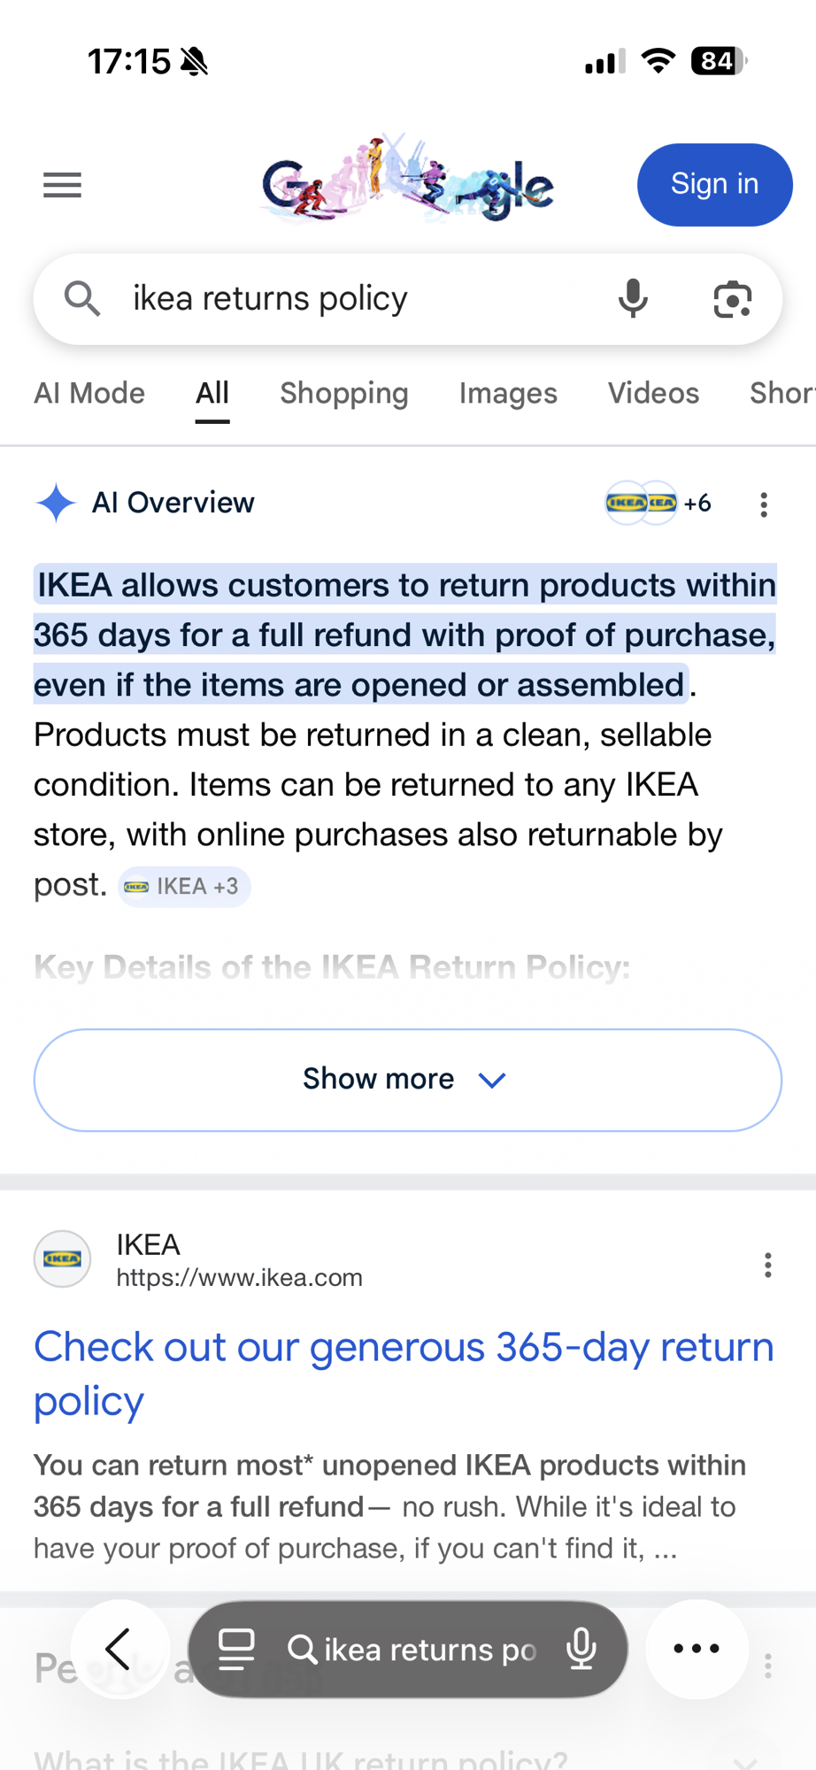Click the ikea returns policy search field
The height and width of the screenshot is (1770, 816).
point(354,299)
